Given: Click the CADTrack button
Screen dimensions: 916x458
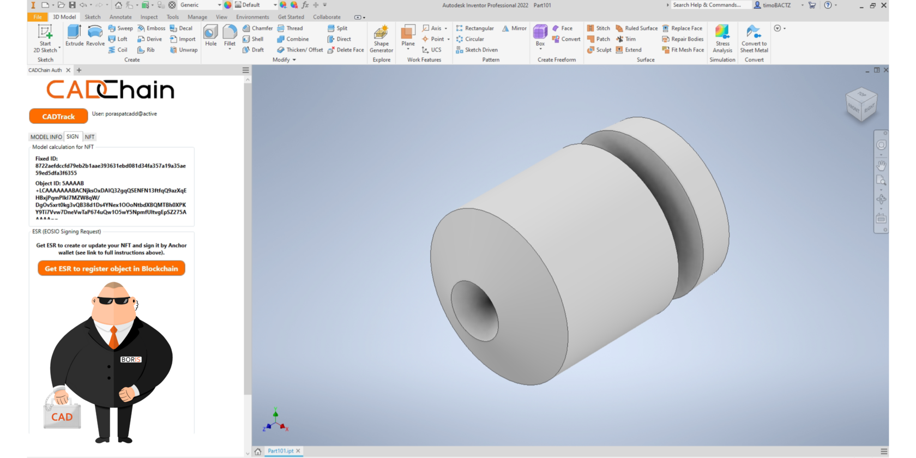Looking at the screenshot, I should click(58, 116).
